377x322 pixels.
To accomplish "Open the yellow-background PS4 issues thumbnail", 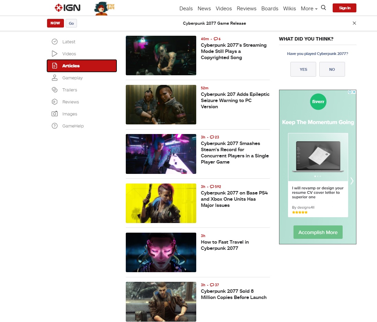I will (x=161, y=203).
